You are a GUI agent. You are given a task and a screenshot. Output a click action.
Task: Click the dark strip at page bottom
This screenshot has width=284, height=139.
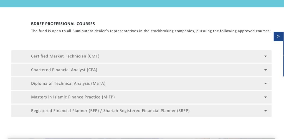click(x=142, y=138)
